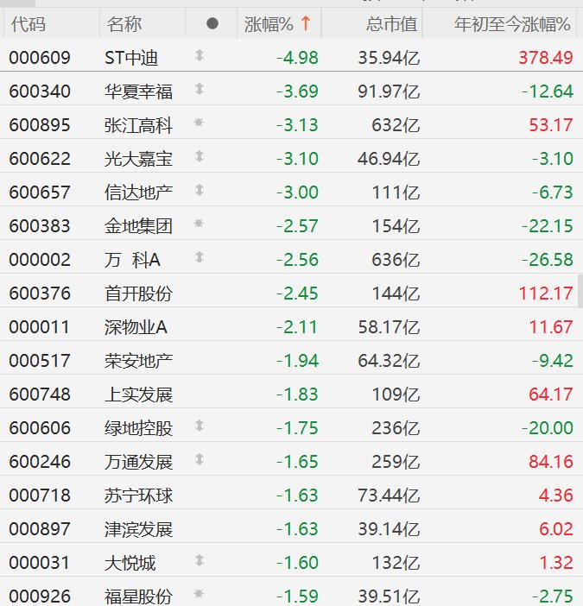Select stock name 荣安地产

tap(138, 361)
